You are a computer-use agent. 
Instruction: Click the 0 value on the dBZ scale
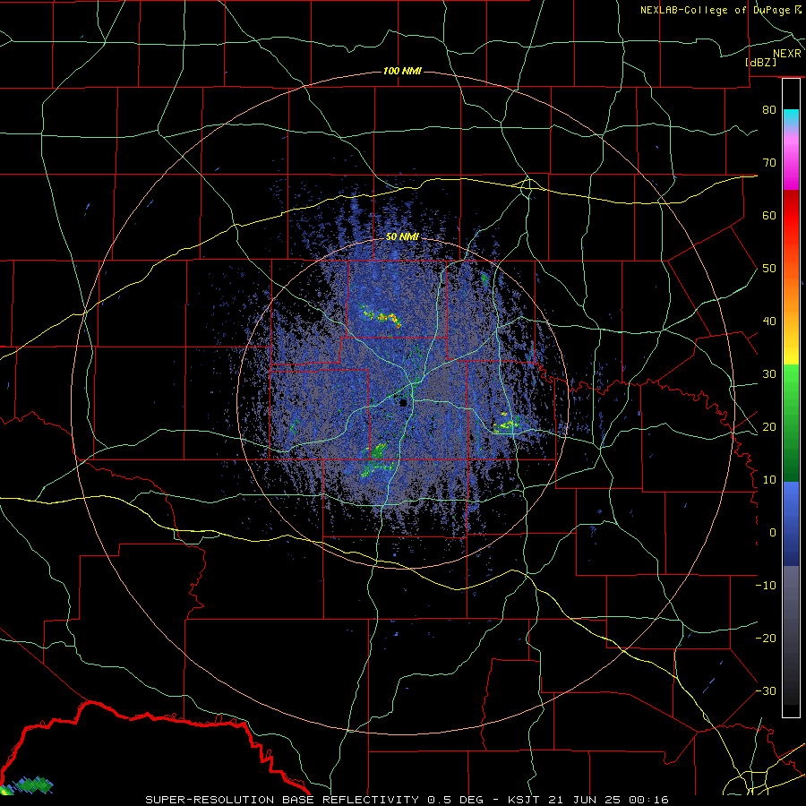pyautogui.click(x=772, y=533)
